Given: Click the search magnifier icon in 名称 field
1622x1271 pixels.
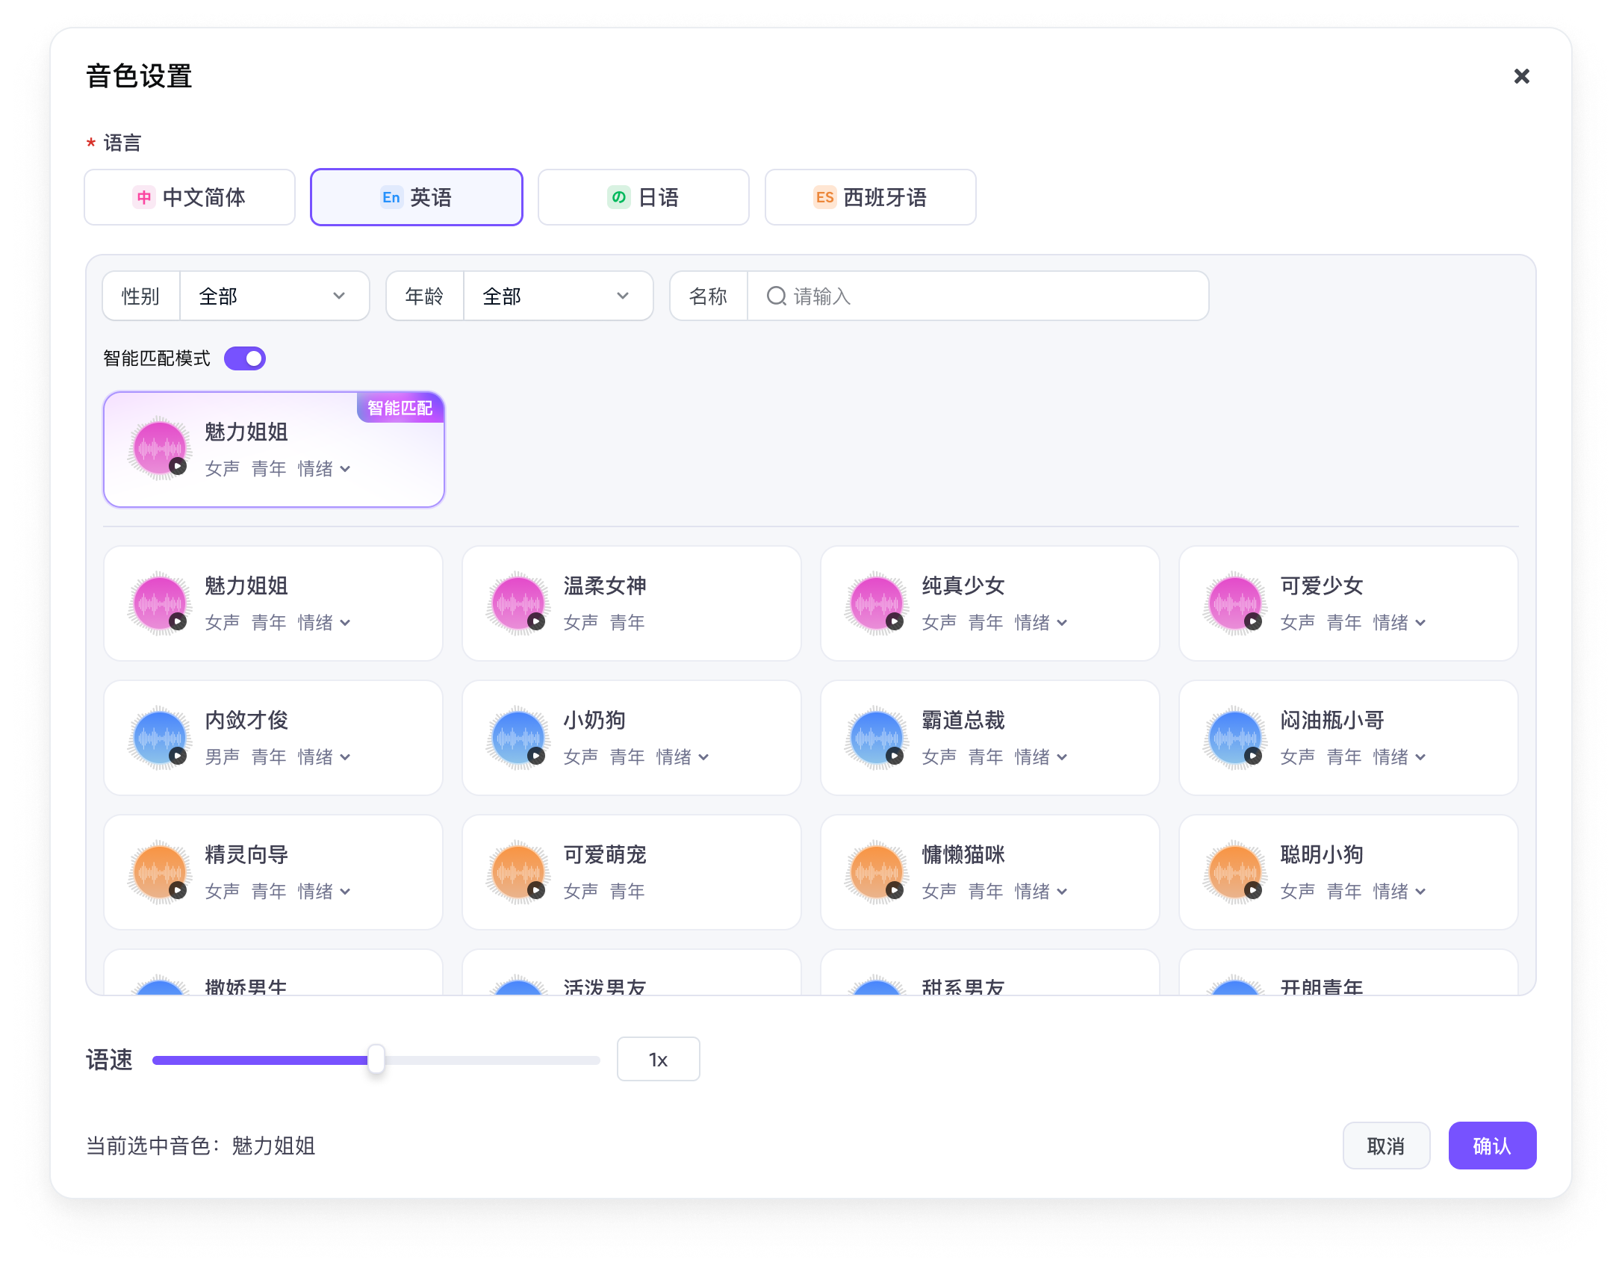Looking at the screenshot, I should click(776, 296).
